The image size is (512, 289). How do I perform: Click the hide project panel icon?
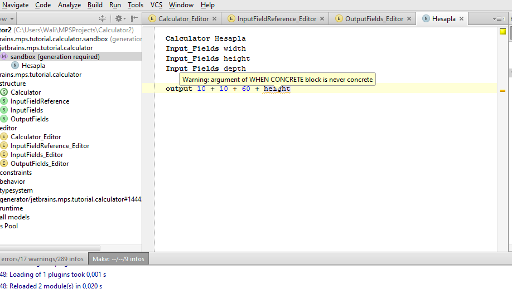[134, 18]
